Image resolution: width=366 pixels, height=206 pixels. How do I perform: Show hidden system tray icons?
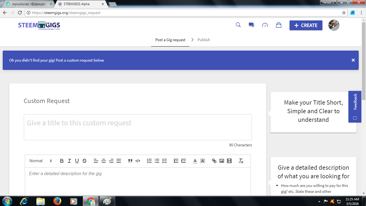[319, 201]
